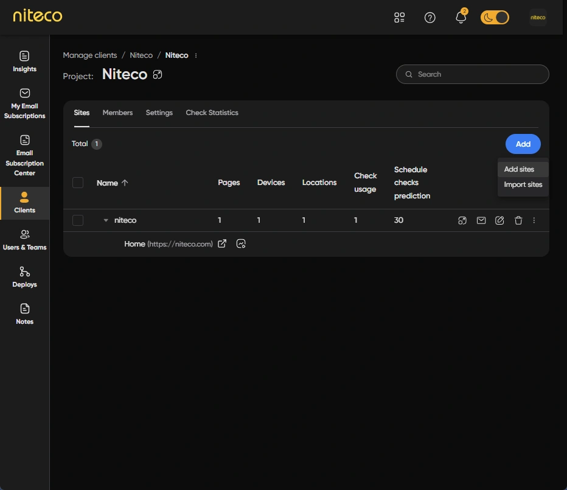Click the chart icon next to Home page

click(241, 244)
